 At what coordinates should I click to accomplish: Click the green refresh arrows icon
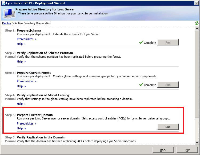pos(197,23)
